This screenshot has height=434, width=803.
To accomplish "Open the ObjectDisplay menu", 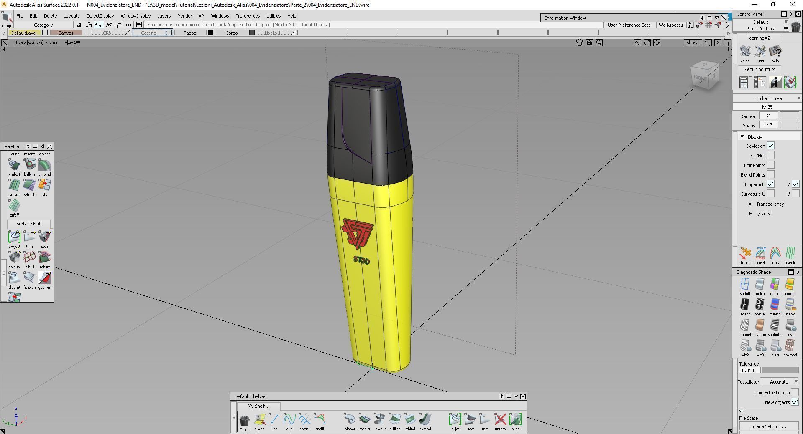I will [x=100, y=16].
